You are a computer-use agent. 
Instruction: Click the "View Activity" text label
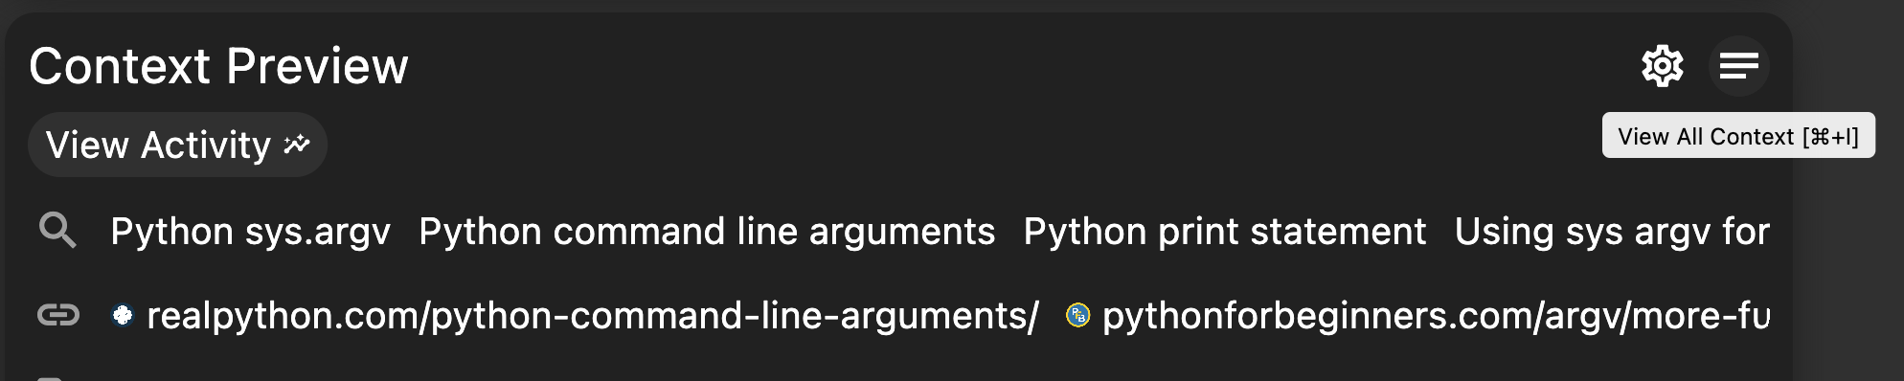[158, 146]
